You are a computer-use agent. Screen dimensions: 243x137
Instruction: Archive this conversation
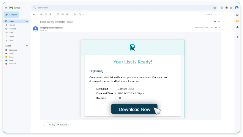41,14
